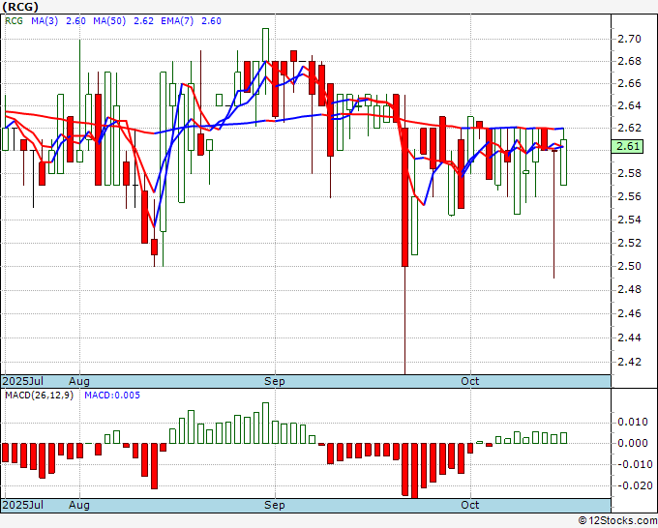Click the (RCG) chart title
Screen dimensions: 658x528
point(20,7)
